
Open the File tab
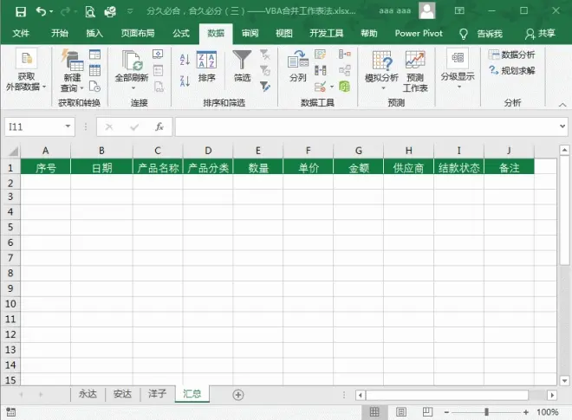(21, 34)
